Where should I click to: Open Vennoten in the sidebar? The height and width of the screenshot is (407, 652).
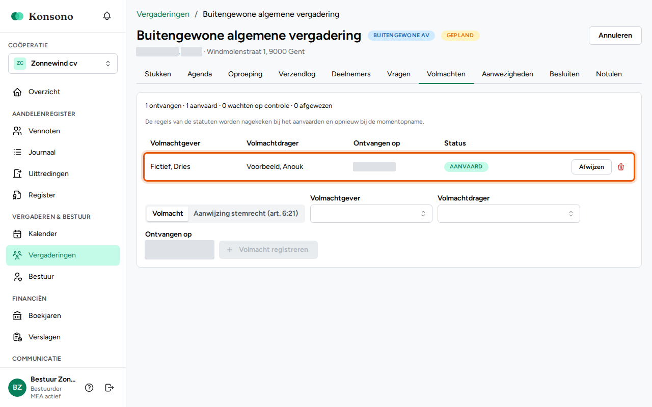coord(63,131)
